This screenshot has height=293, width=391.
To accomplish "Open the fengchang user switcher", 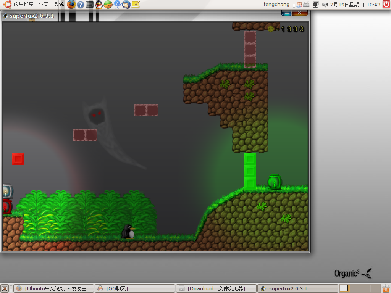I will pos(276,5).
